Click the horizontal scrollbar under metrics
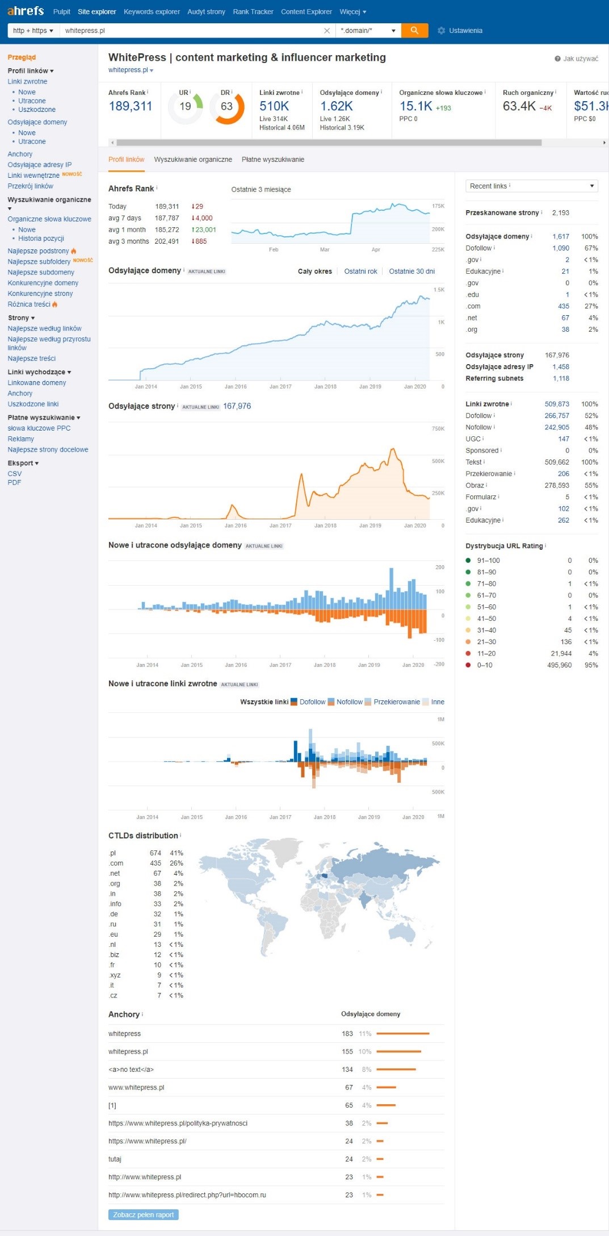This screenshot has height=1236, width=609. pyautogui.click(x=329, y=143)
